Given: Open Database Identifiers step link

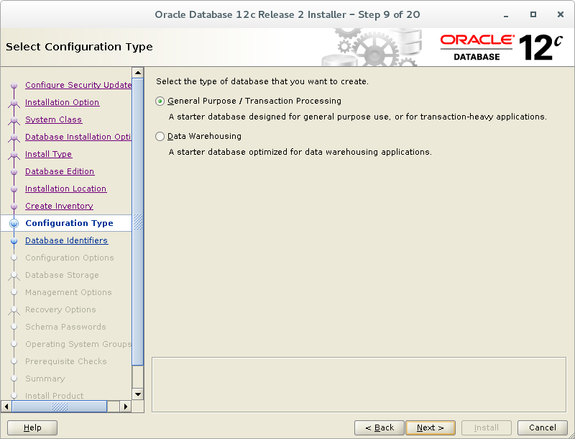Looking at the screenshot, I should coord(66,240).
